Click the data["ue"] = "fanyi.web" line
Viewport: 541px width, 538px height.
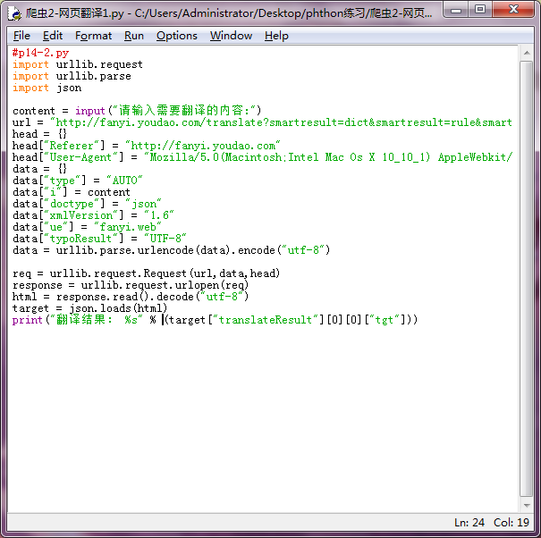(x=87, y=228)
